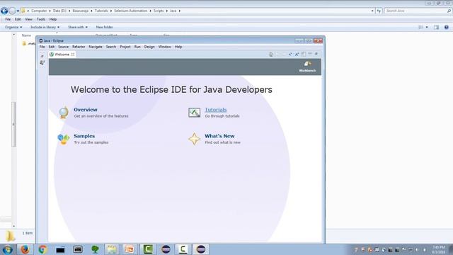The height and width of the screenshot is (255, 453).
Task: Open Firefox from the taskbar
Action: click(25, 249)
